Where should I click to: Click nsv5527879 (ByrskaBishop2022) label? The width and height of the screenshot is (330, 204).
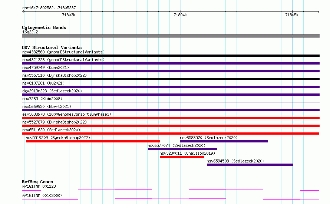55,122
